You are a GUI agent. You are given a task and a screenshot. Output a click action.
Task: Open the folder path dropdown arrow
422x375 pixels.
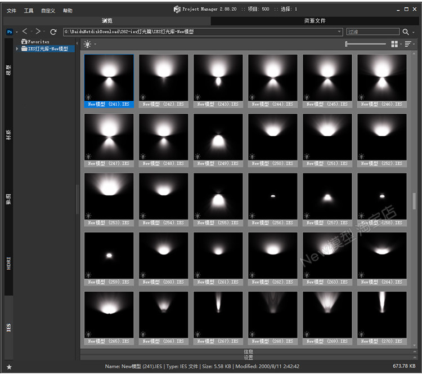(339, 32)
